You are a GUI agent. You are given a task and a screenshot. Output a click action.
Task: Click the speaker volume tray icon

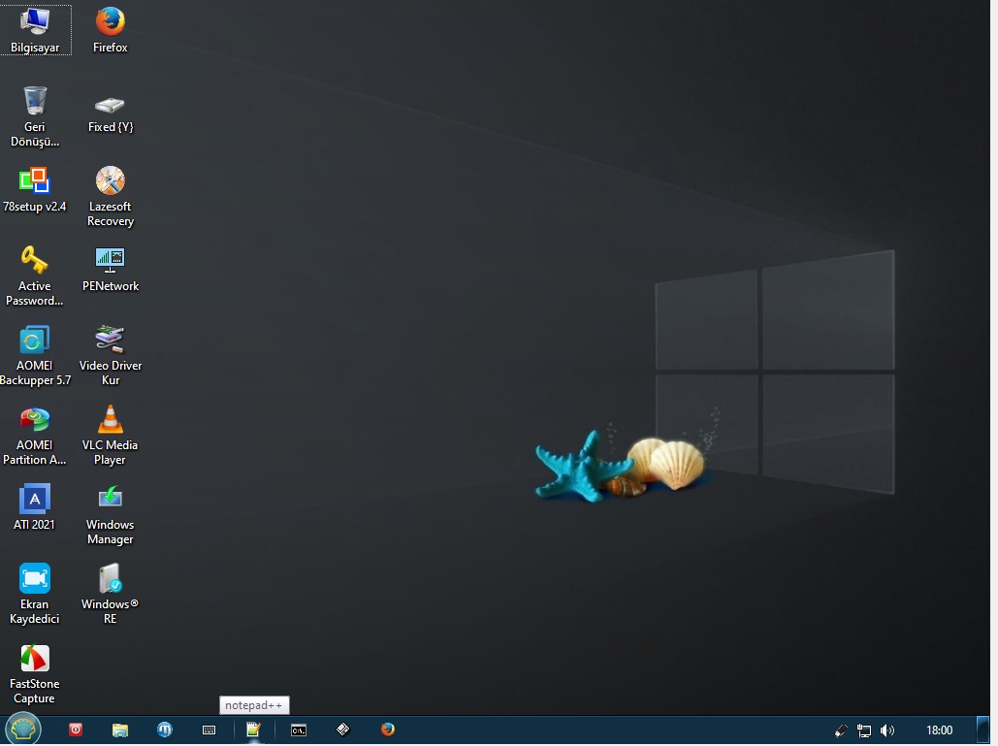[x=887, y=730]
